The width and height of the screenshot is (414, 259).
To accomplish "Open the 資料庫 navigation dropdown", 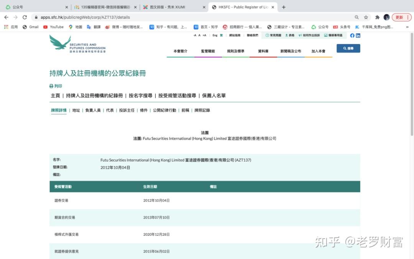I will pos(263,51).
